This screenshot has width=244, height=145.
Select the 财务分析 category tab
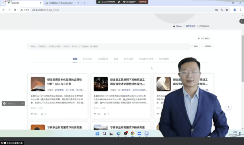point(88,59)
